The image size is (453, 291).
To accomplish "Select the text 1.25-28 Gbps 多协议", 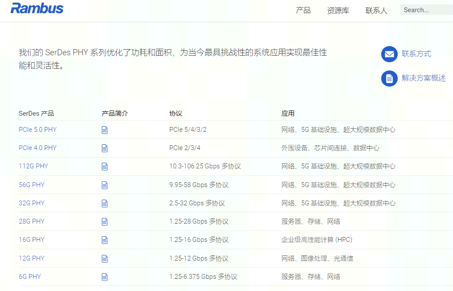I will (199, 221).
